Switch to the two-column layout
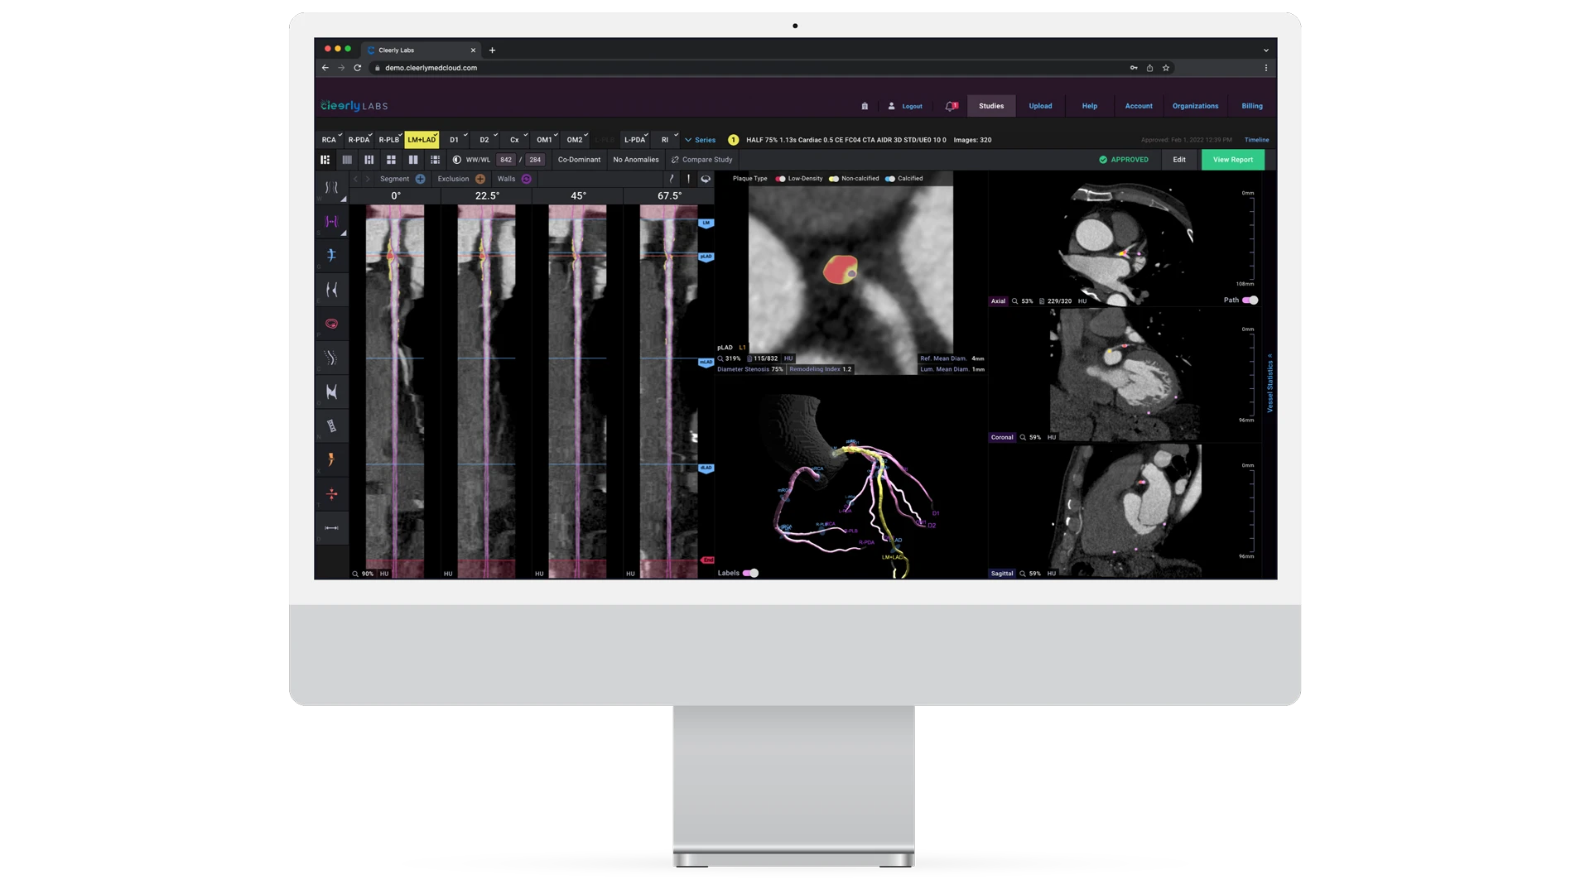Screen dimensions: 1590x894 (x=413, y=160)
